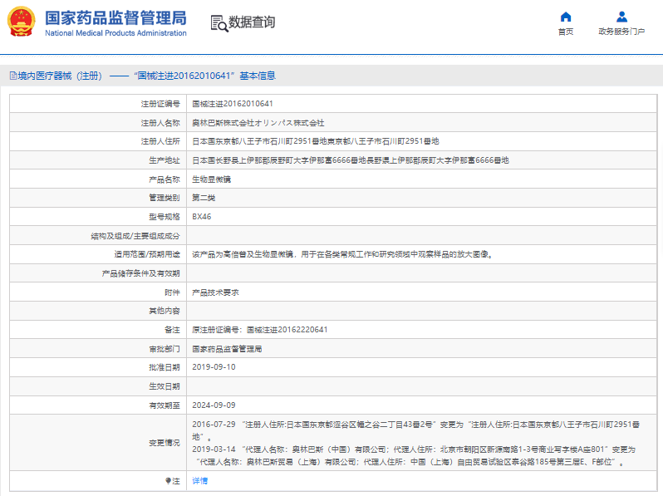Click the 产品技术要求 attachment text
Viewport: 663px width, 496px height.
(215, 292)
